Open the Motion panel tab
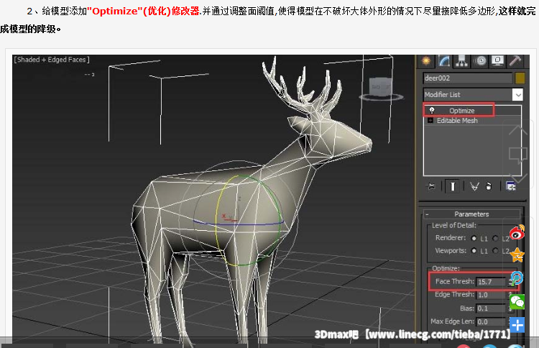Viewport: 539px width, 348px height. pos(481,61)
